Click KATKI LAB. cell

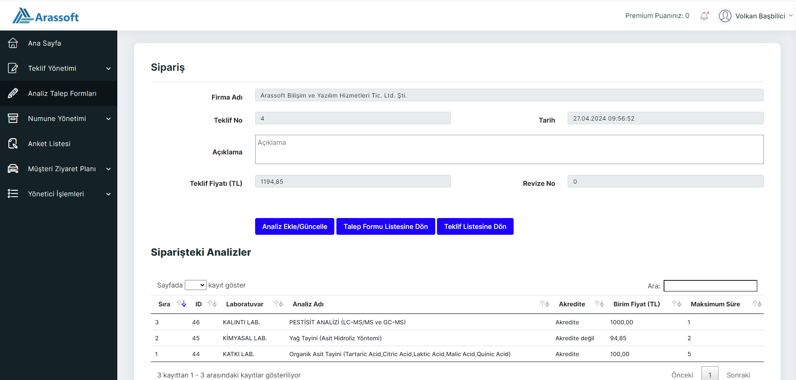click(x=238, y=354)
